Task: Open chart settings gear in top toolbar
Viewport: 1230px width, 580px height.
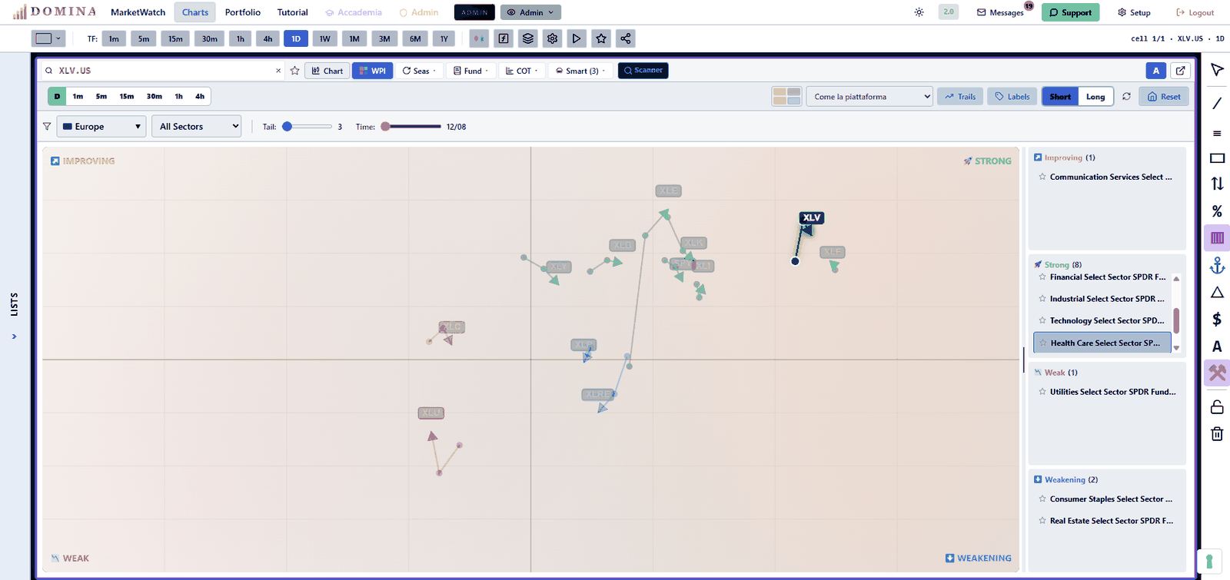Action: (x=553, y=38)
